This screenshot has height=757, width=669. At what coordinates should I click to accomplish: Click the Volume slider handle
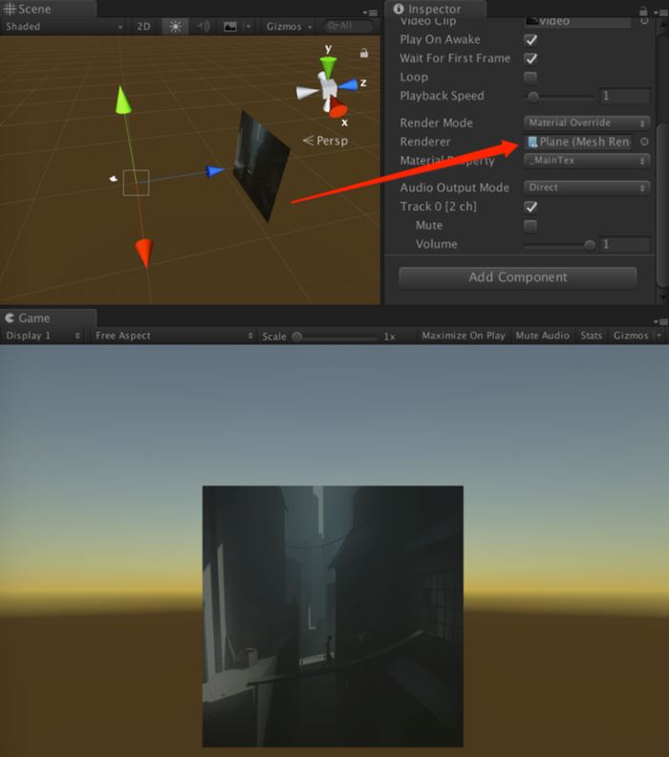(590, 245)
